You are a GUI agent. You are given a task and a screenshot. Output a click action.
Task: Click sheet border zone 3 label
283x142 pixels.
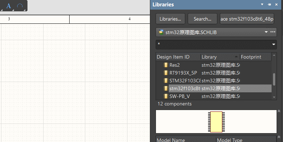(9, 19)
